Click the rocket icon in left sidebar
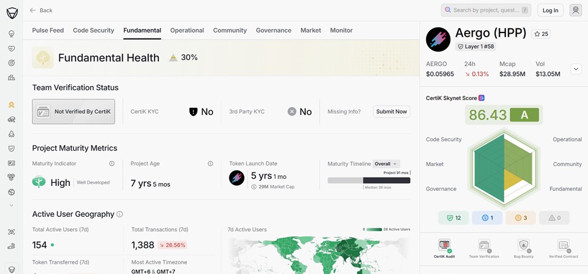This screenshot has height=274, width=588. coord(11,134)
